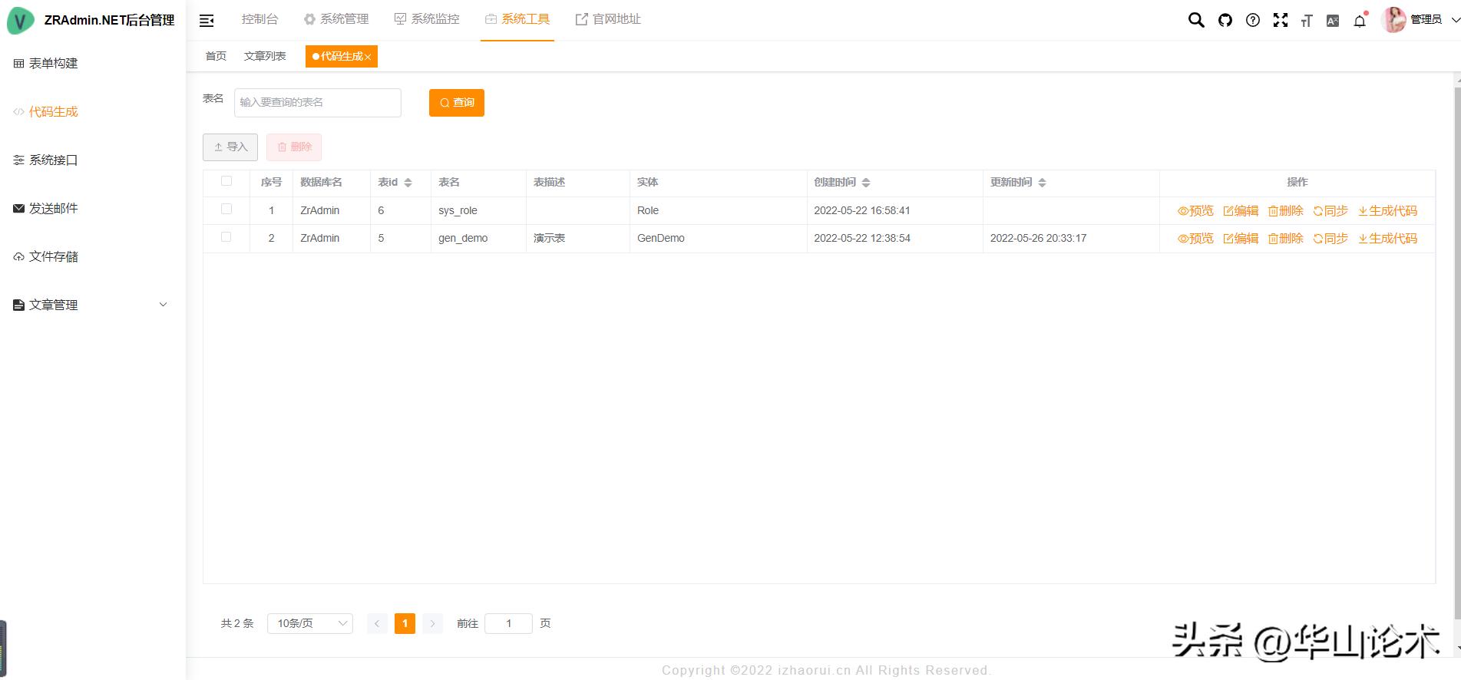Sync the sys_role table row
The height and width of the screenshot is (680, 1461).
(x=1330, y=210)
